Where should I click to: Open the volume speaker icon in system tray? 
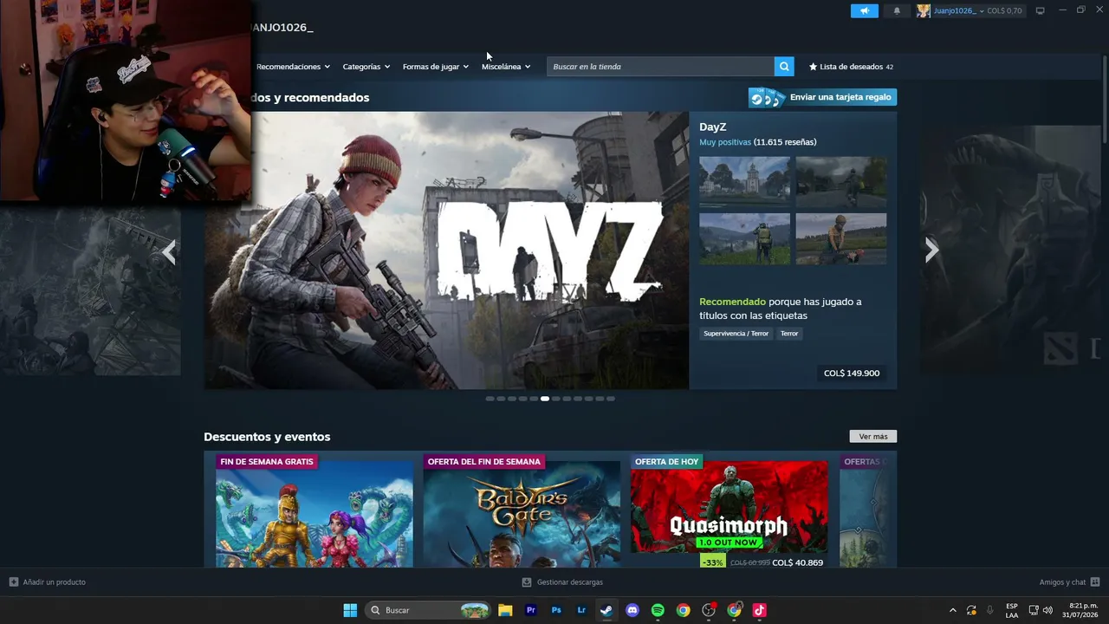(1047, 610)
